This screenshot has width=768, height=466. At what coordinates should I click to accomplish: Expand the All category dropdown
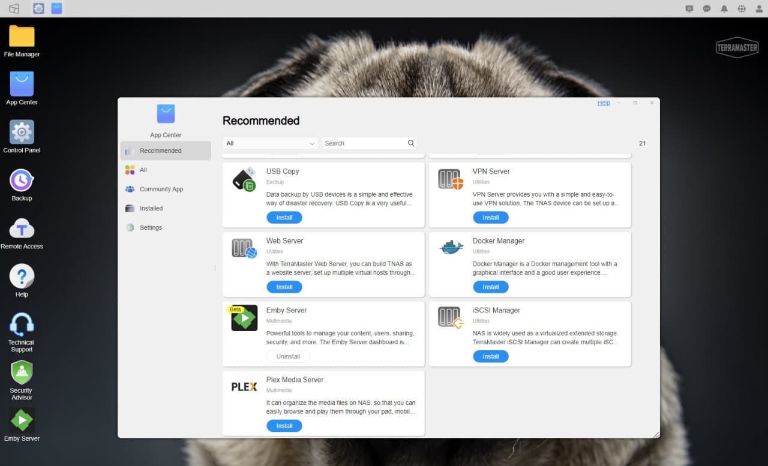[x=270, y=143]
